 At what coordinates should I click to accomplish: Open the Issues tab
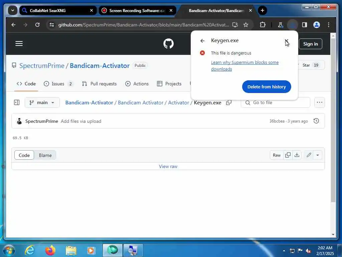pos(58,84)
